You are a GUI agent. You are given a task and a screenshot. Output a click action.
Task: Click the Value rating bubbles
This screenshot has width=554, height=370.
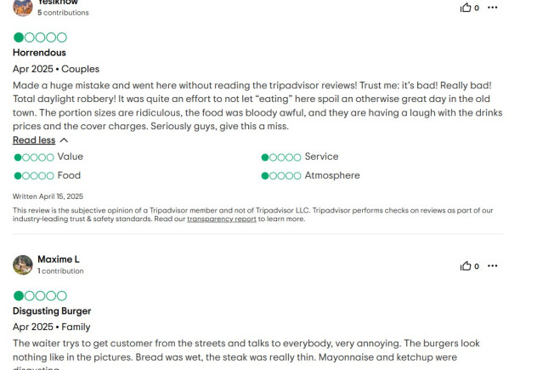[34, 157]
